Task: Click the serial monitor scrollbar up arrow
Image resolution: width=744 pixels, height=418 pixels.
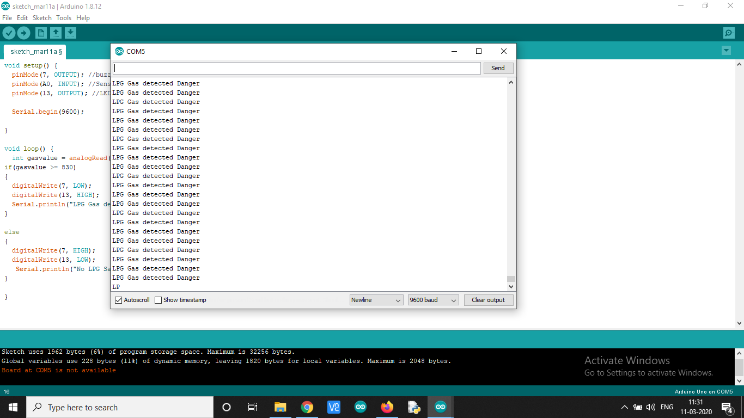Action: [x=511, y=83]
